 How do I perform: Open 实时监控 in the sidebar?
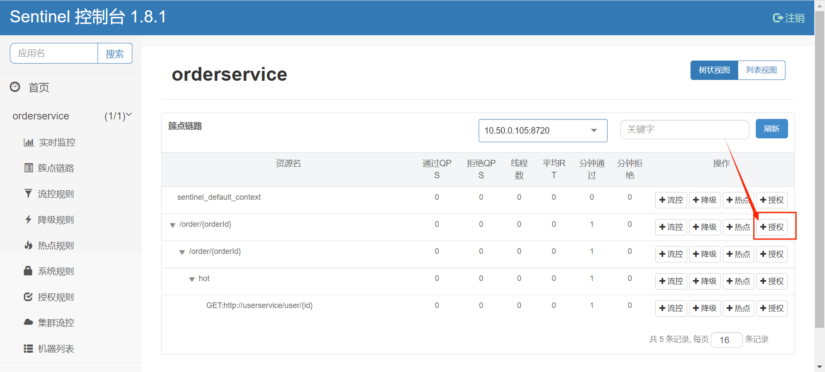click(x=57, y=142)
